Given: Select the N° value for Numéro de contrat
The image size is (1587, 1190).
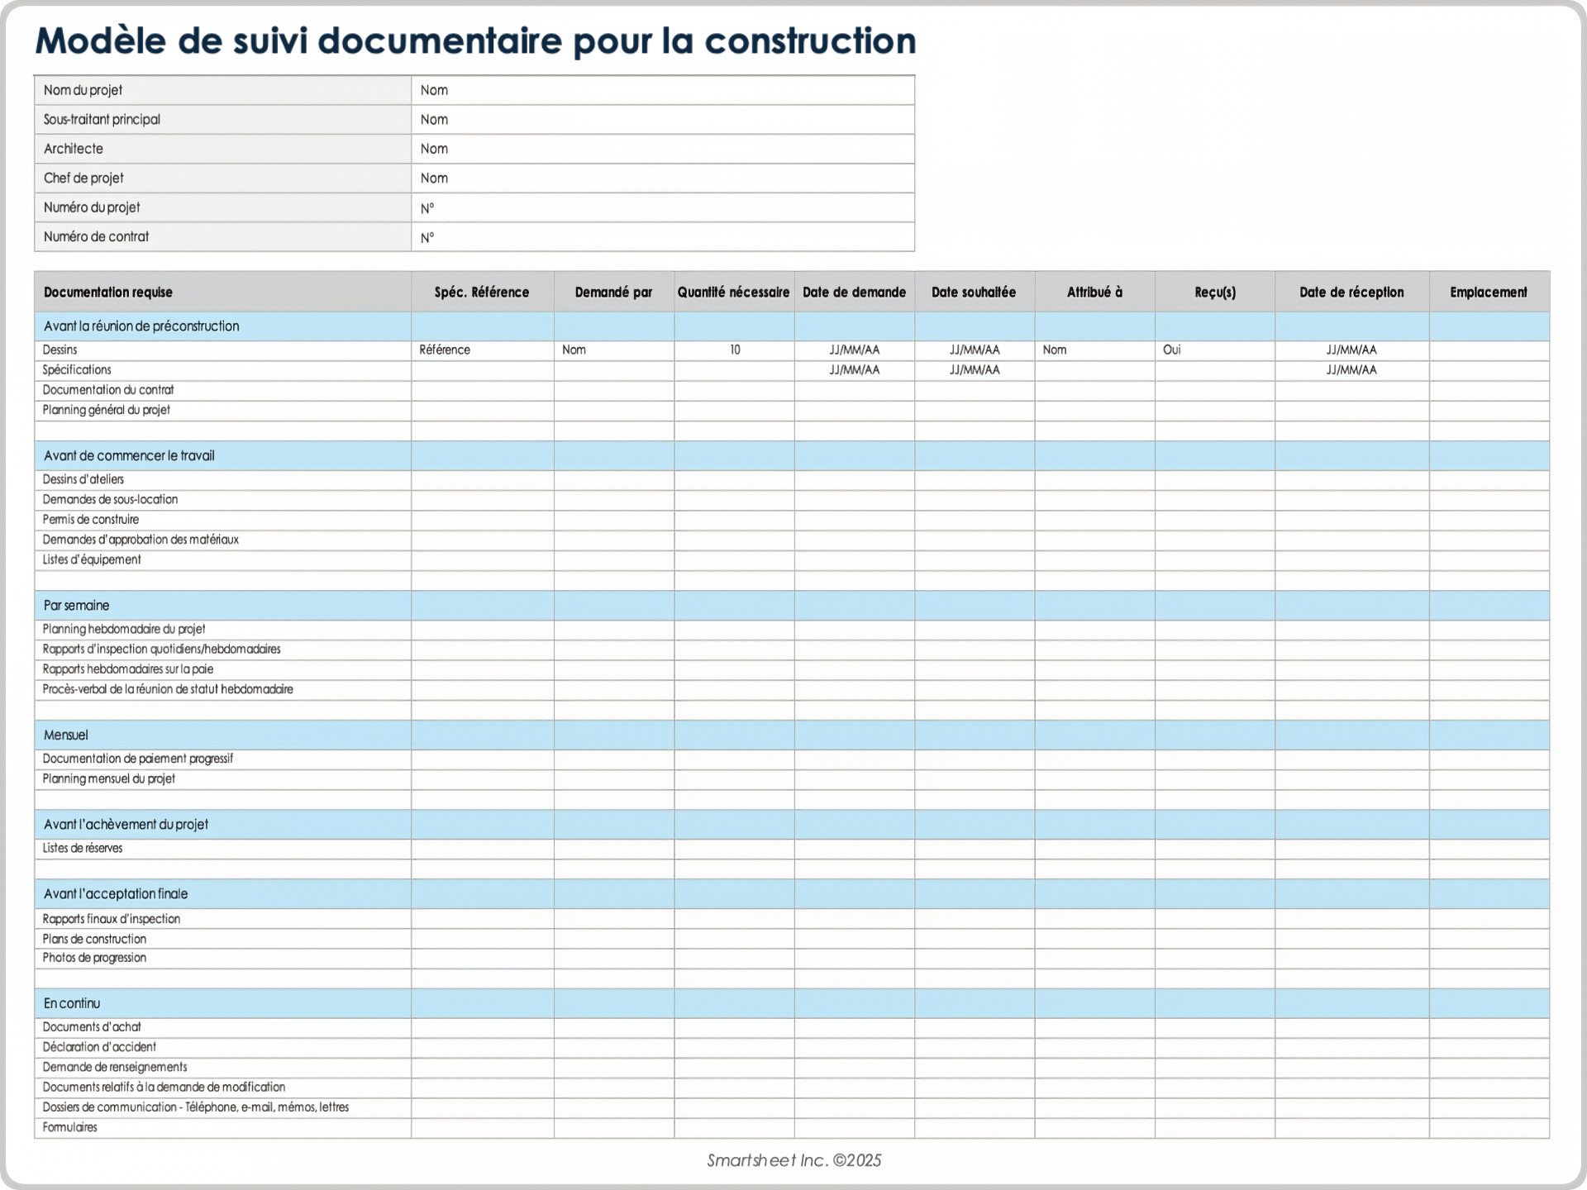Looking at the screenshot, I should pyautogui.click(x=663, y=237).
